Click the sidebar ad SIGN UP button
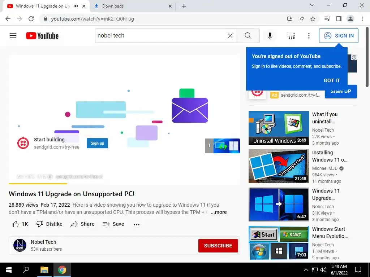 coord(341,92)
